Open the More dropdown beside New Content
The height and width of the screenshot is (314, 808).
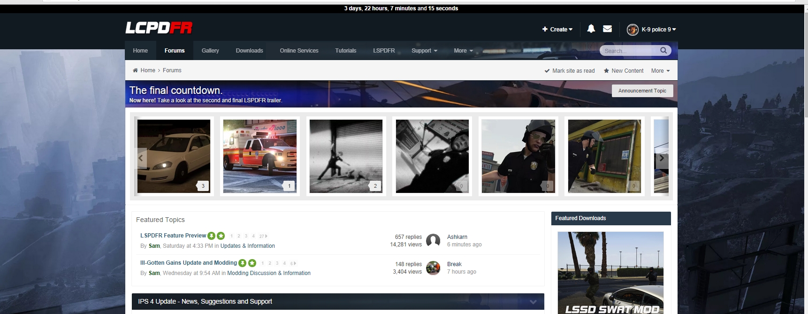(x=660, y=71)
